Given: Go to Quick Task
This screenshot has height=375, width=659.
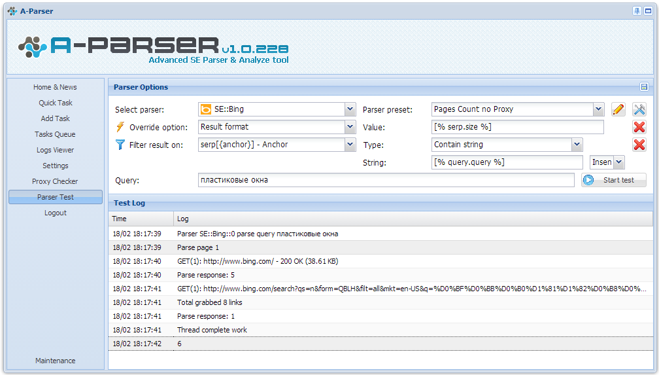Looking at the screenshot, I should click(55, 103).
